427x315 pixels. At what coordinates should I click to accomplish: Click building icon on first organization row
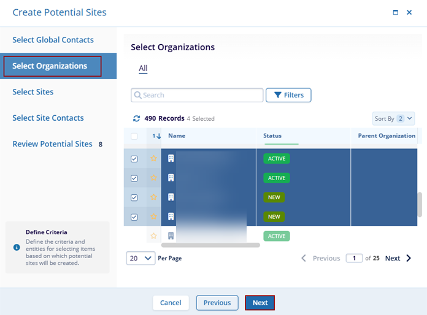[171, 158]
